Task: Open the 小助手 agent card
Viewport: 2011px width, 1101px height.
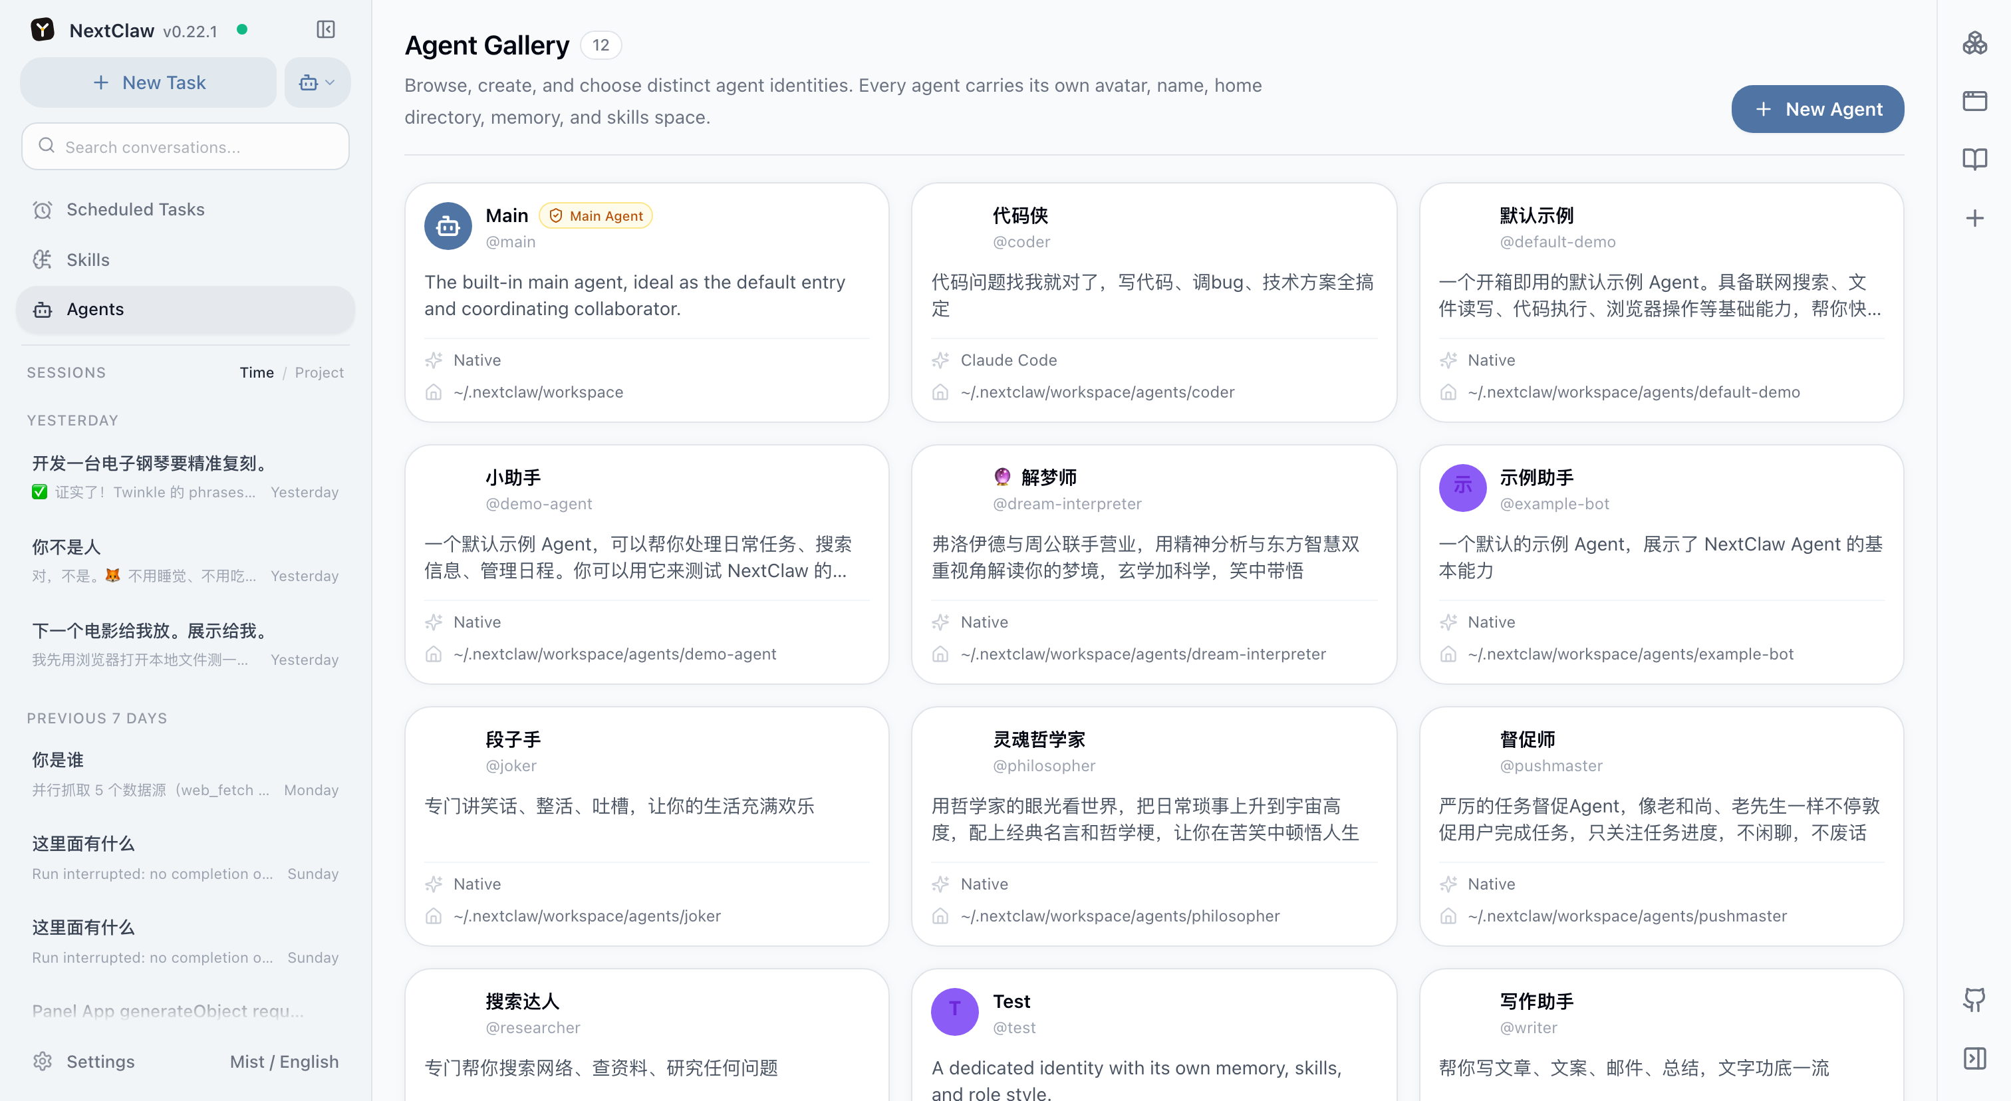Action: click(x=646, y=564)
